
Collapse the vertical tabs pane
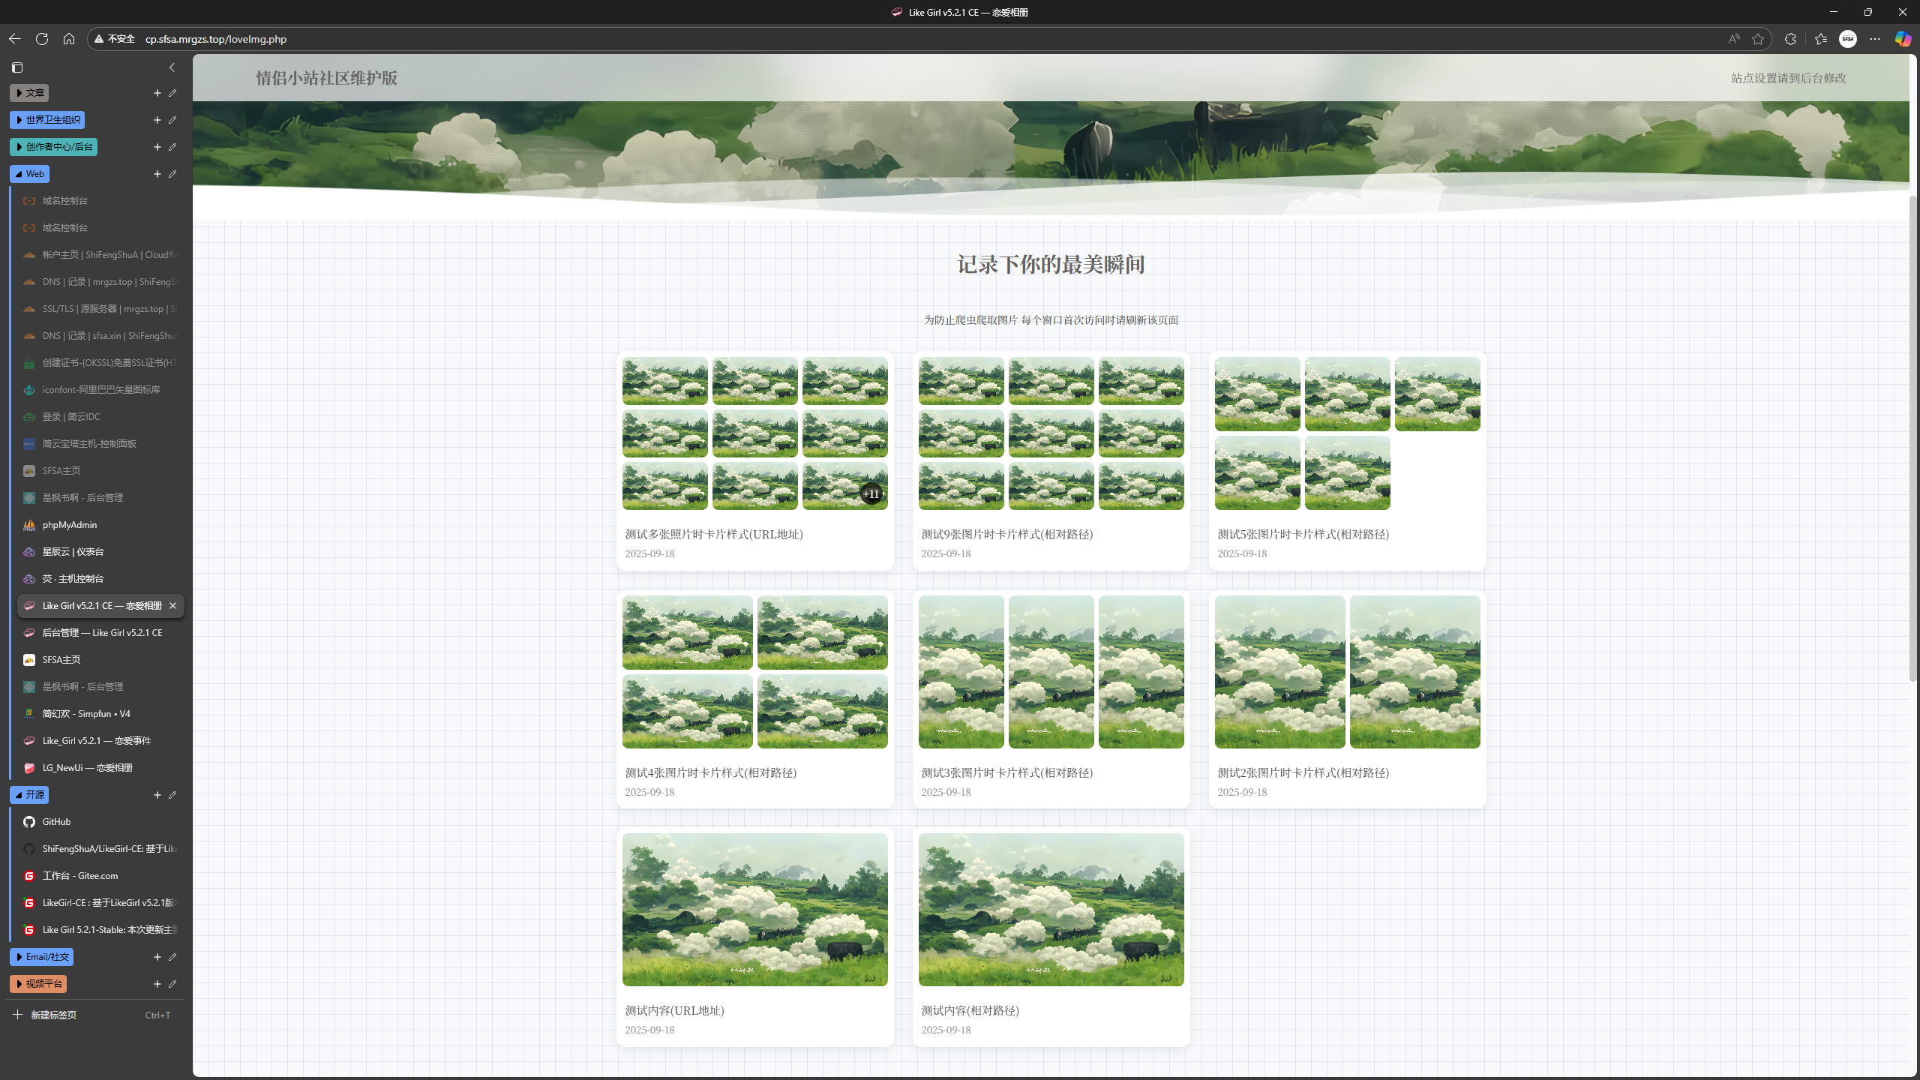(172, 67)
